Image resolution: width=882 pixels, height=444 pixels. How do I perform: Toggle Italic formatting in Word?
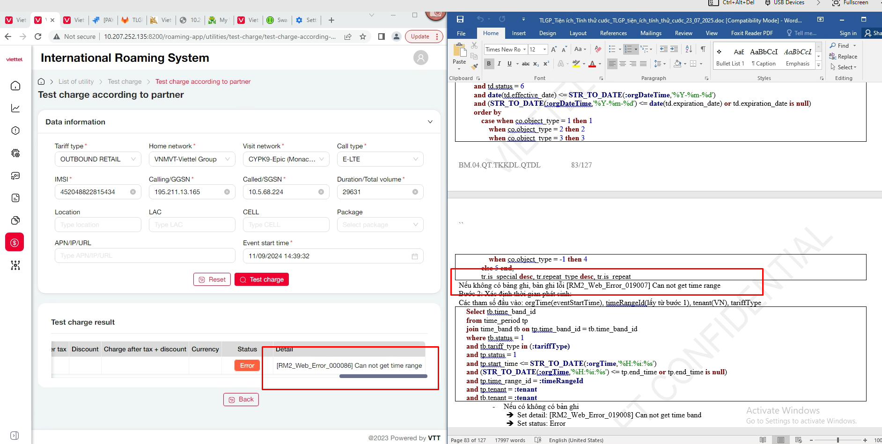499,64
